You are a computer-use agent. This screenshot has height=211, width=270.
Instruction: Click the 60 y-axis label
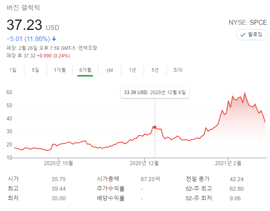(9, 93)
